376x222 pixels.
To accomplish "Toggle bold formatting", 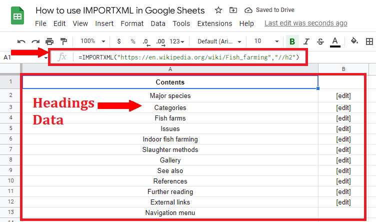I will (292, 41).
